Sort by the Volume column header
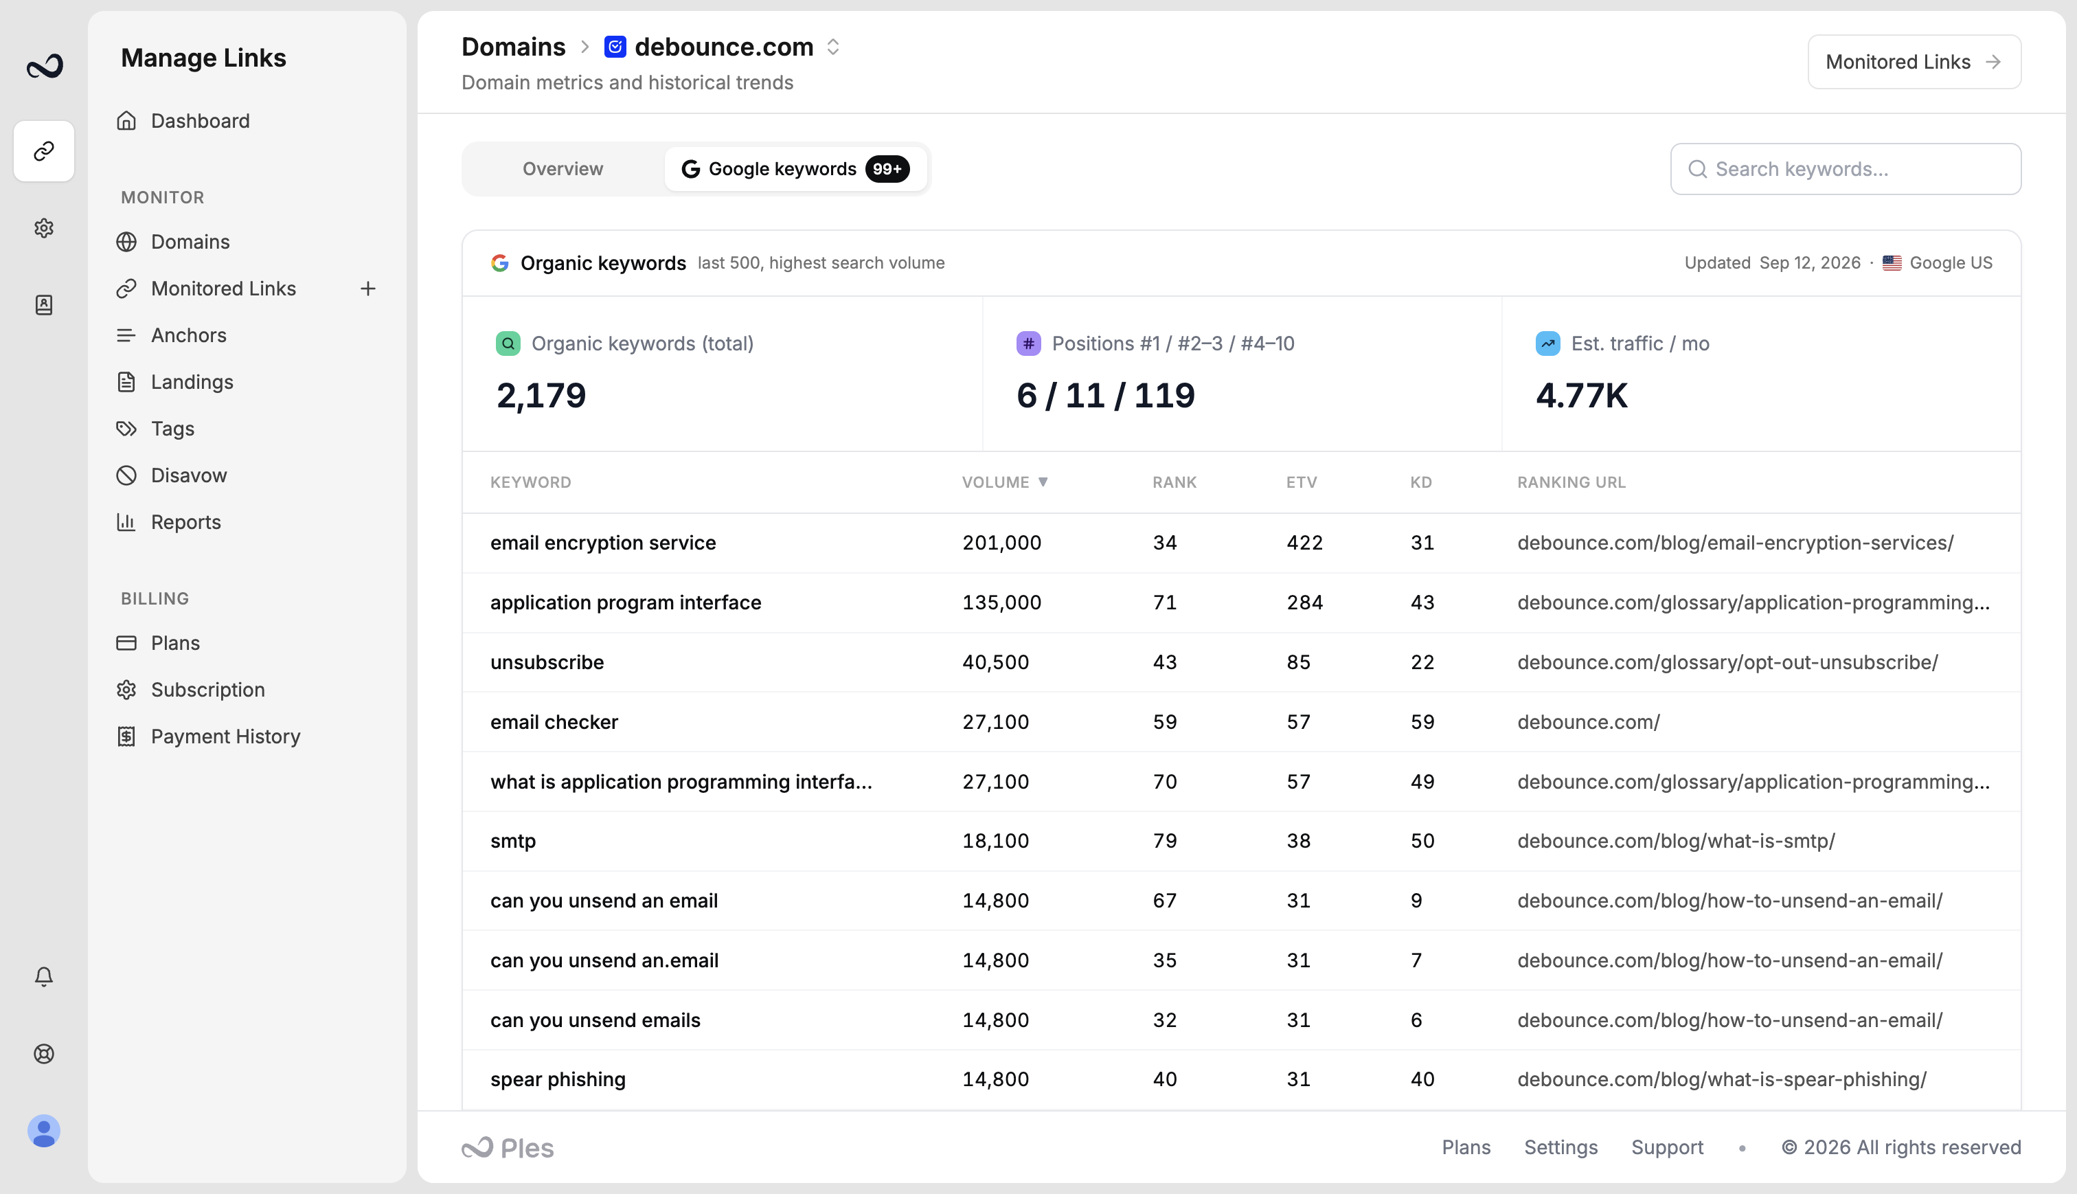 (1005, 482)
